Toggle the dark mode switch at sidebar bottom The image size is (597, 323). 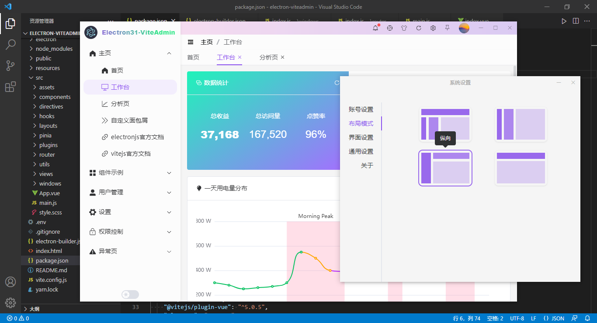(x=130, y=295)
